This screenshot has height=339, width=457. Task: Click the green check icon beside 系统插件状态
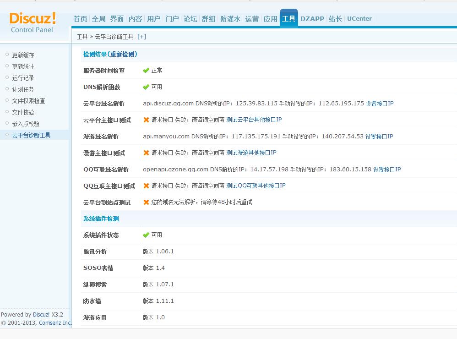point(146,235)
